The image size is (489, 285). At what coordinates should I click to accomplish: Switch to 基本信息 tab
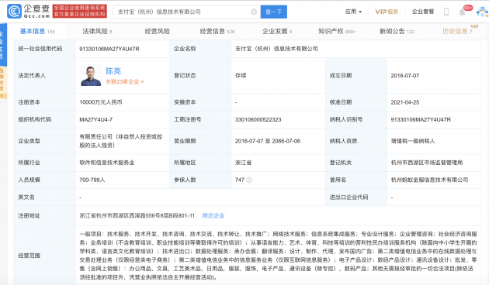tap(37, 31)
